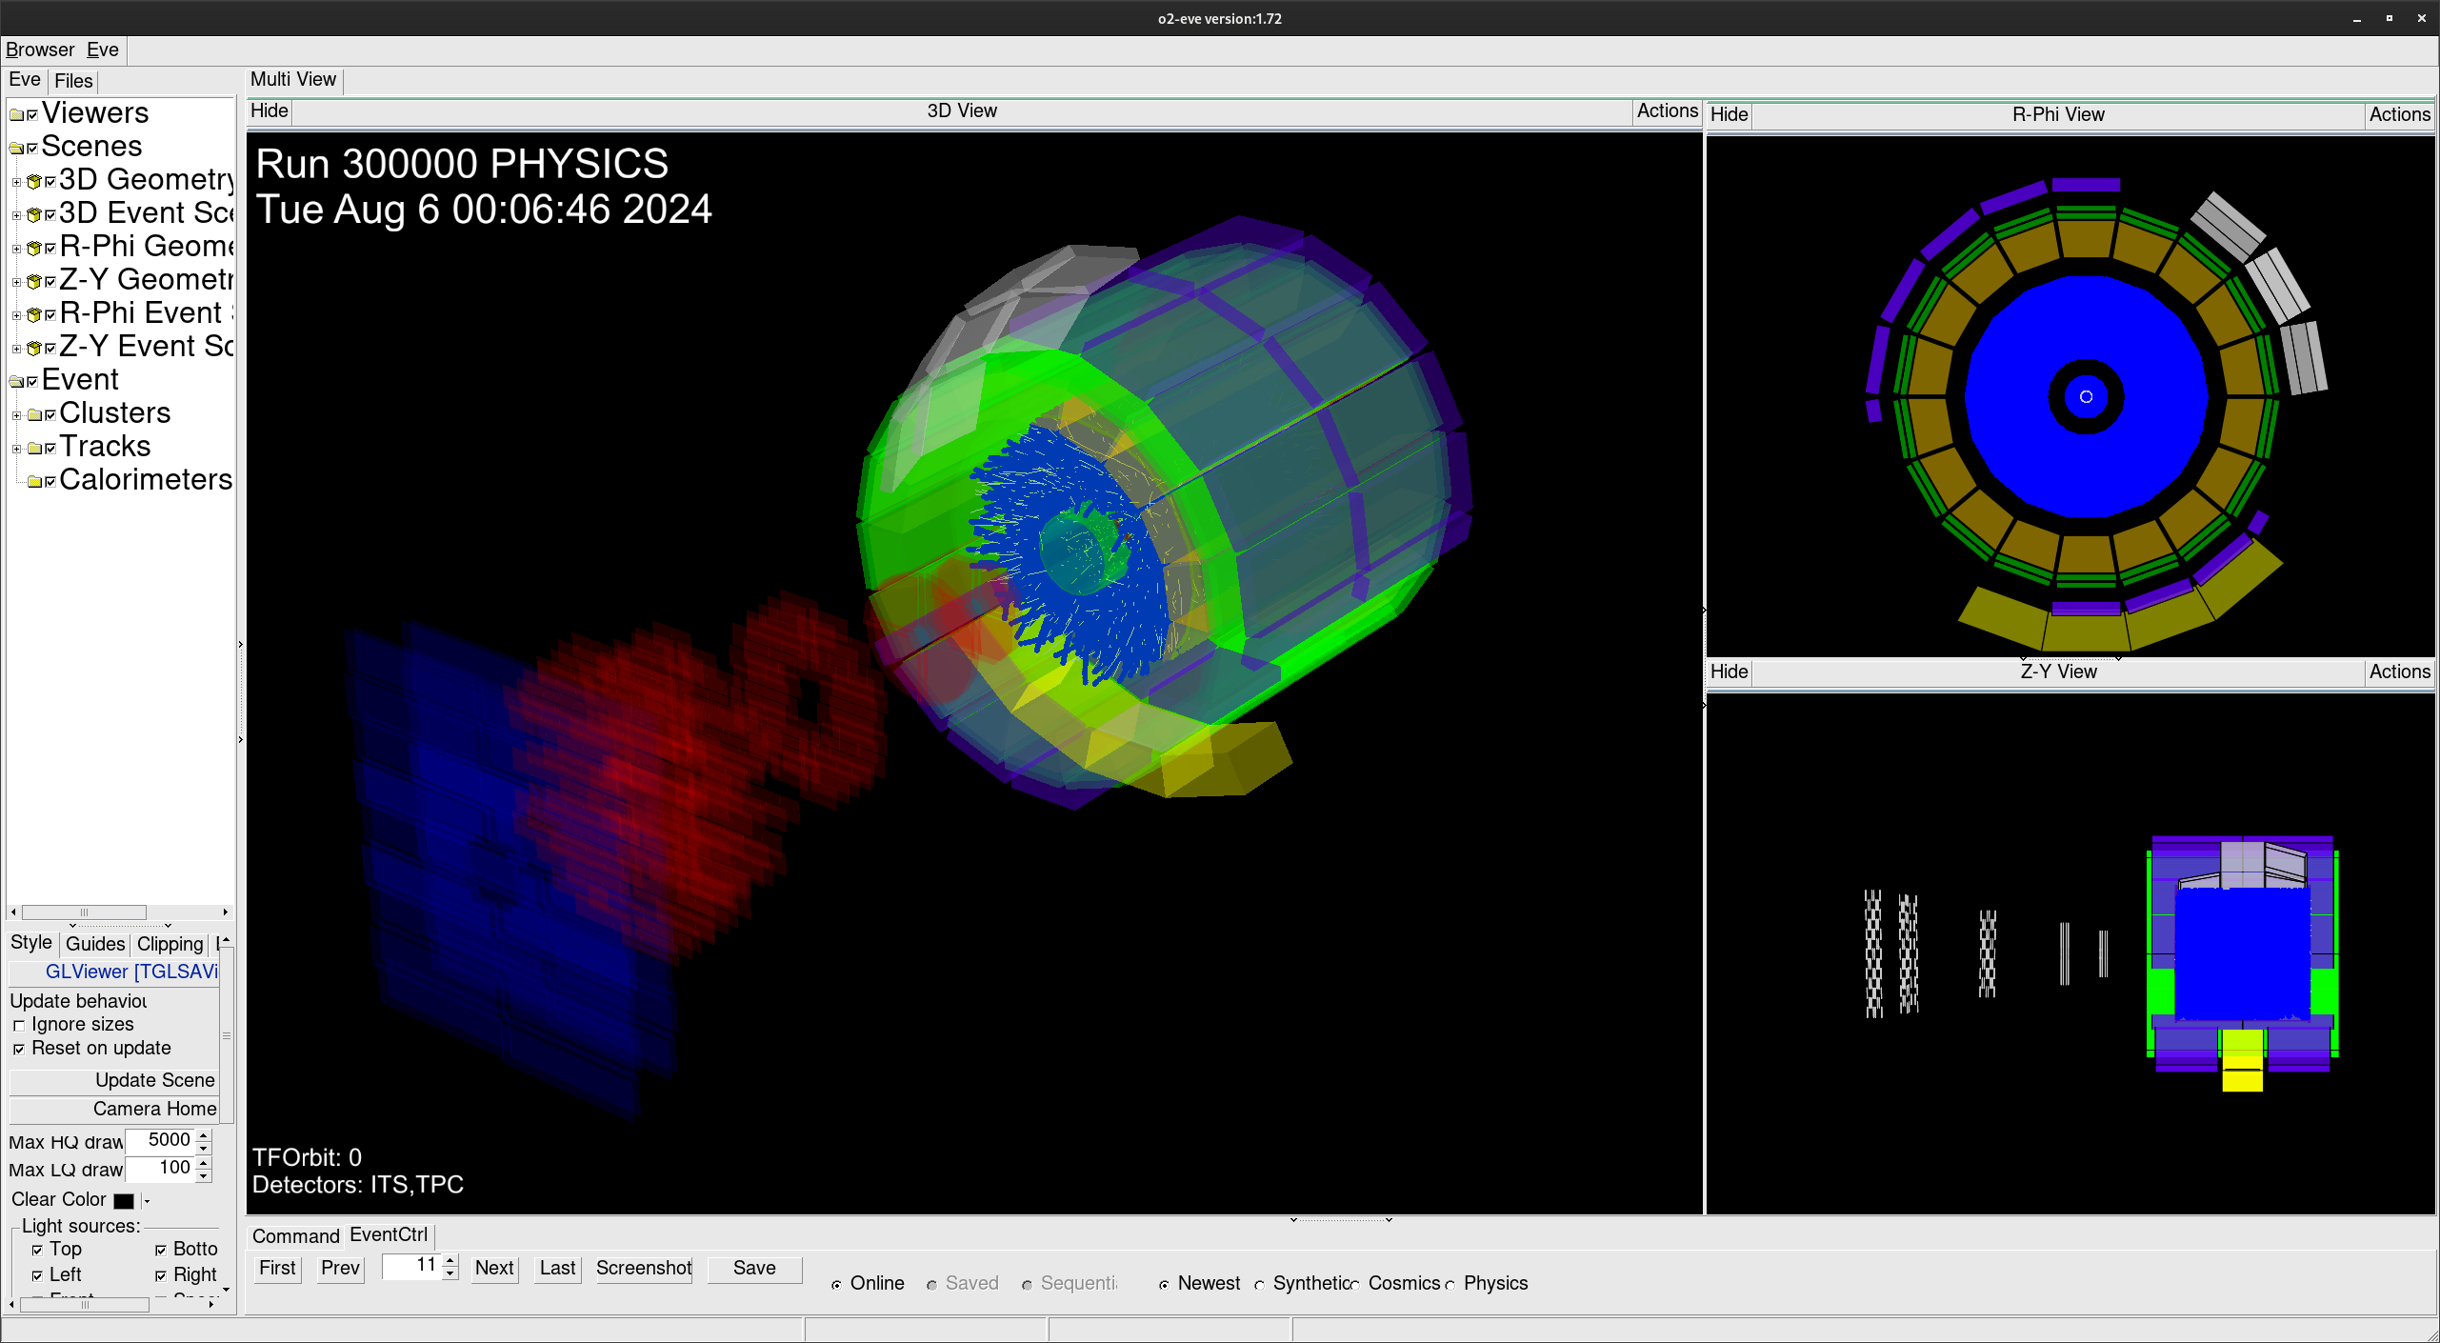Open the Clear Color dropdown arrow
Viewport: 2440px width, 1343px height.
tap(147, 1201)
